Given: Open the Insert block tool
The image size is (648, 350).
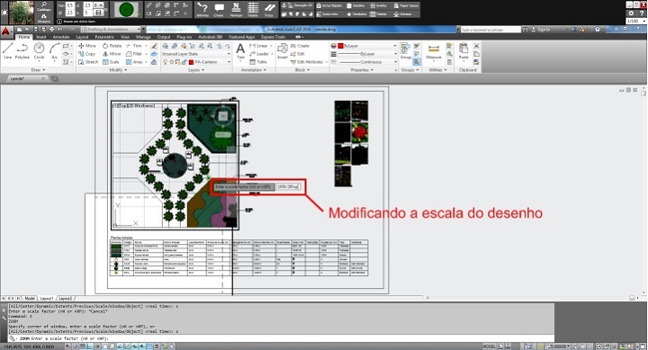Looking at the screenshot, I should [x=283, y=50].
